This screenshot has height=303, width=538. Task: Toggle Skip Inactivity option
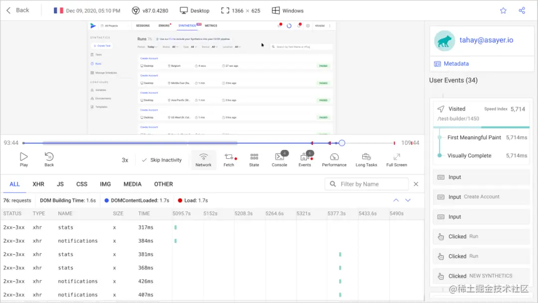pos(161,160)
